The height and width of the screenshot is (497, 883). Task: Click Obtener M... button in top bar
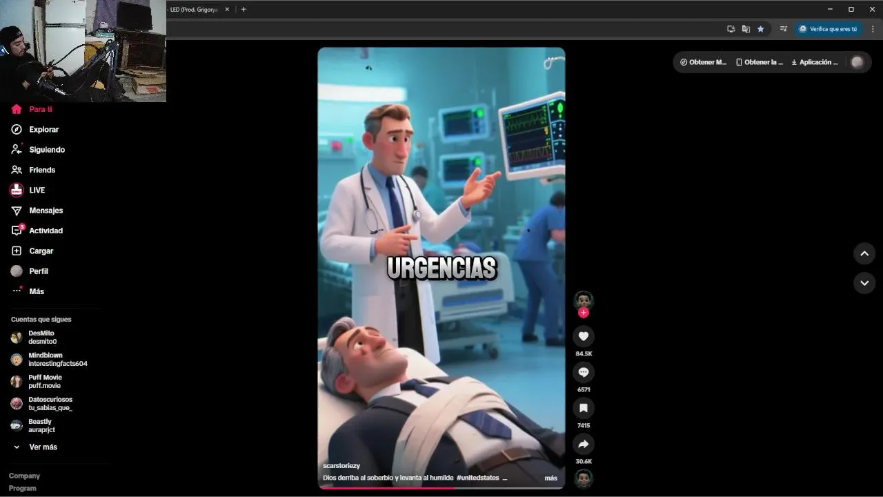[703, 62]
